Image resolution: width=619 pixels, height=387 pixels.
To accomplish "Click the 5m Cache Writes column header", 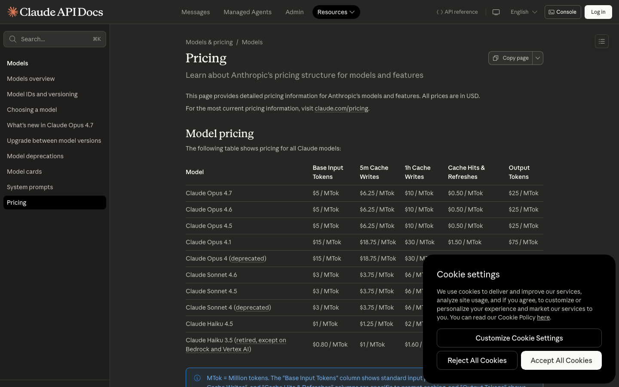I will [x=374, y=172].
